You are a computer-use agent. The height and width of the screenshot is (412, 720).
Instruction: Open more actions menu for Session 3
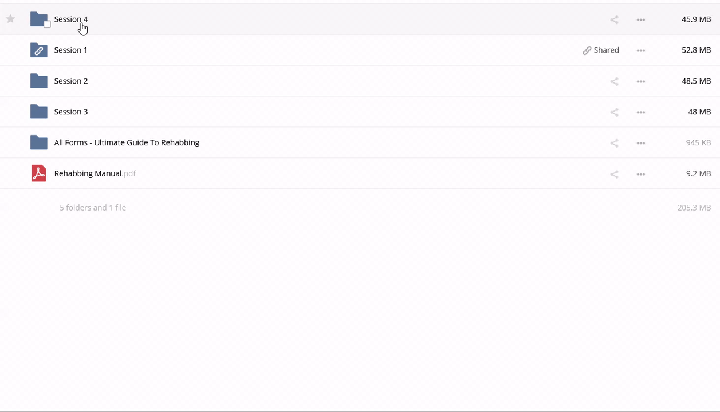pyautogui.click(x=641, y=113)
